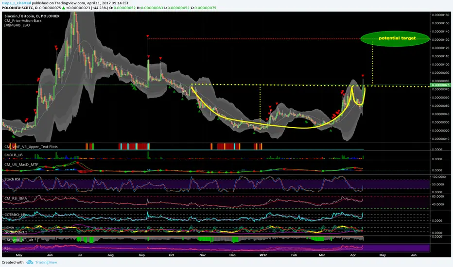This screenshot has height=267, width=453.
Task: Click the CVOLB_LB volume pane label
Action: click(x=13, y=155)
